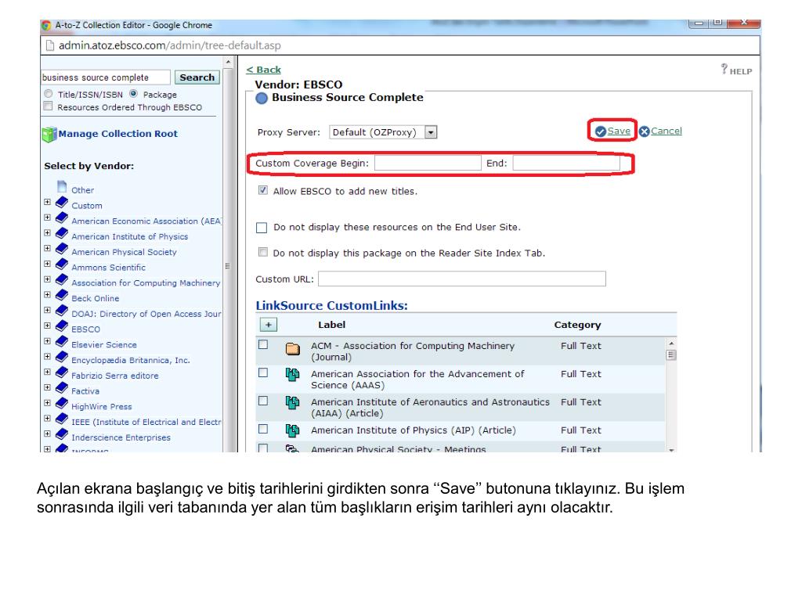
Task: Check Do not display package on Reader Site Index Tab
Action: 263,252
